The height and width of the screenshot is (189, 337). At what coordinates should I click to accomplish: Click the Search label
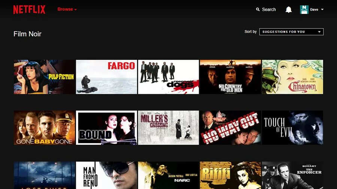(268, 9)
